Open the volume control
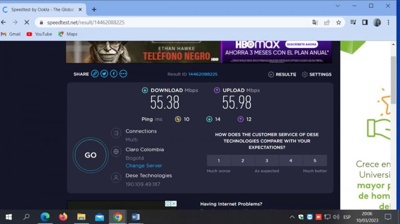Viewport: 400px width, 224px height. [x=336, y=217]
